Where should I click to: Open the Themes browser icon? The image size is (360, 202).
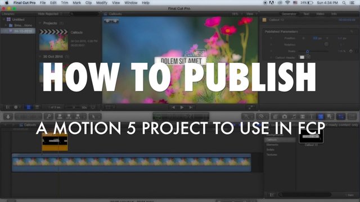coord(330,117)
